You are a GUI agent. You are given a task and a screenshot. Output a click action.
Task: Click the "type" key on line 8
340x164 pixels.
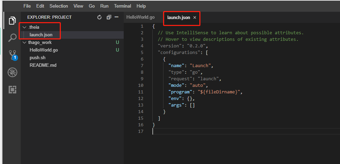tap(177, 72)
